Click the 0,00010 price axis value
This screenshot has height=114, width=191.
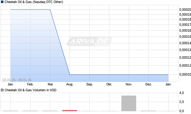pos(185,74)
